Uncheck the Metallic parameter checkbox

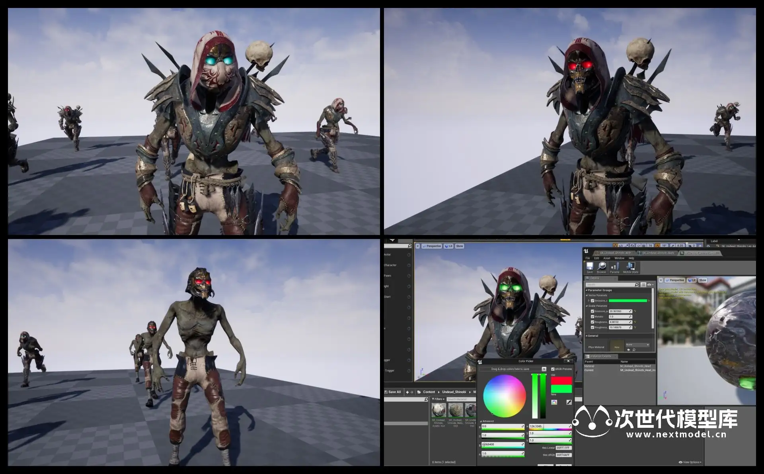coord(592,317)
